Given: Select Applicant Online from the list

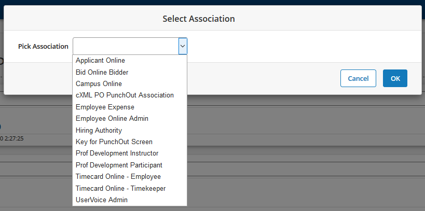Looking at the screenshot, I should point(100,61).
